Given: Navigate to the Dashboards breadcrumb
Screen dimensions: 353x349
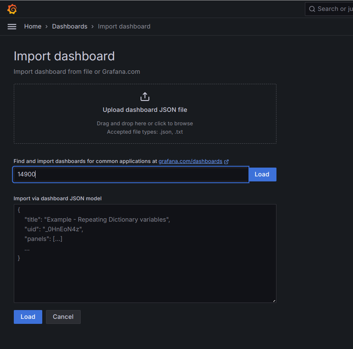Looking at the screenshot, I should tap(69, 26).
